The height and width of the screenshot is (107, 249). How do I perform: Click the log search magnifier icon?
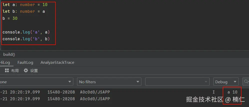pyautogui.click(x=246, y=81)
